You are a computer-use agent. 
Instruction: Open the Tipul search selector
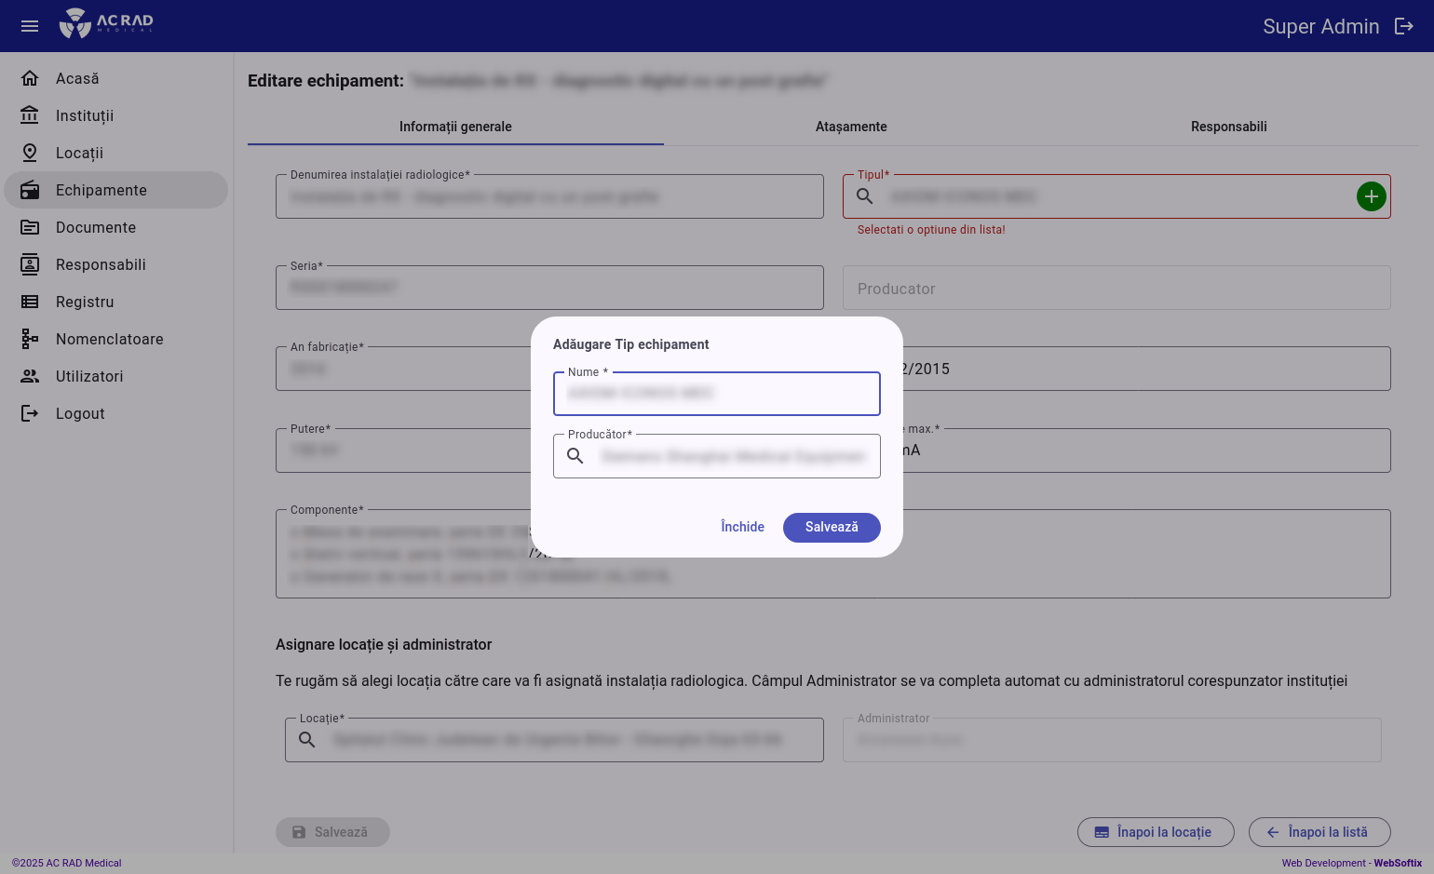(864, 196)
